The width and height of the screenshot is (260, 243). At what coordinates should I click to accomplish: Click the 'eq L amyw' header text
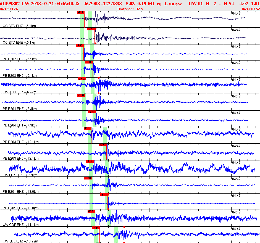[x=169, y=4]
